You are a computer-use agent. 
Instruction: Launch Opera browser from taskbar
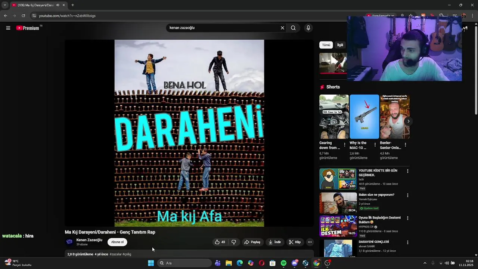[x=261, y=263]
